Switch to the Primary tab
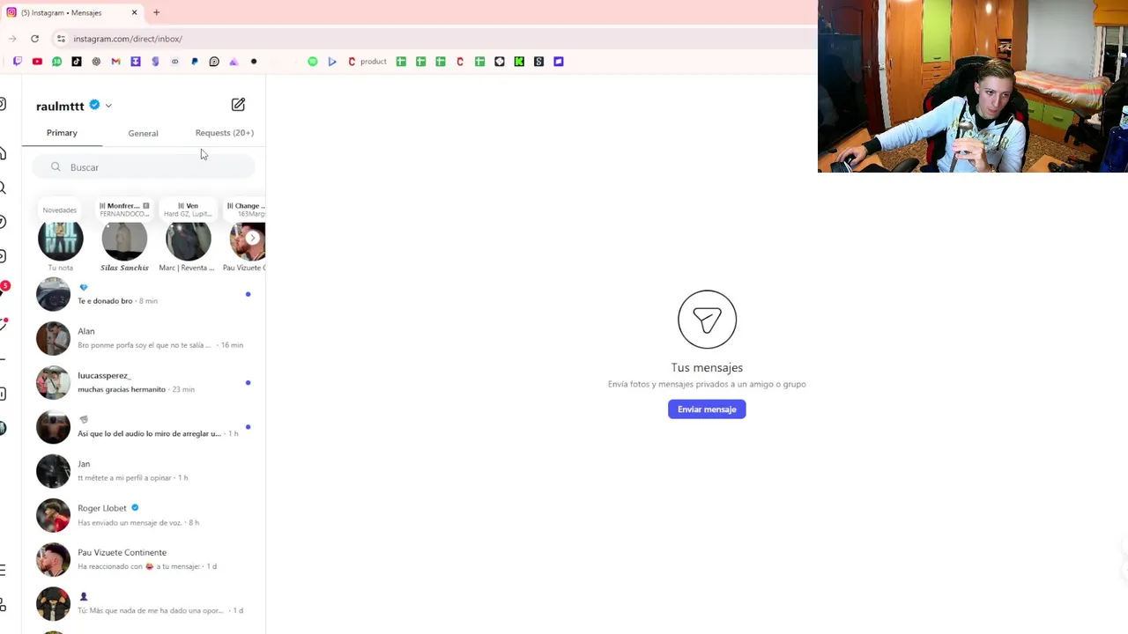This screenshot has height=634, width=1128. (62, 133)
